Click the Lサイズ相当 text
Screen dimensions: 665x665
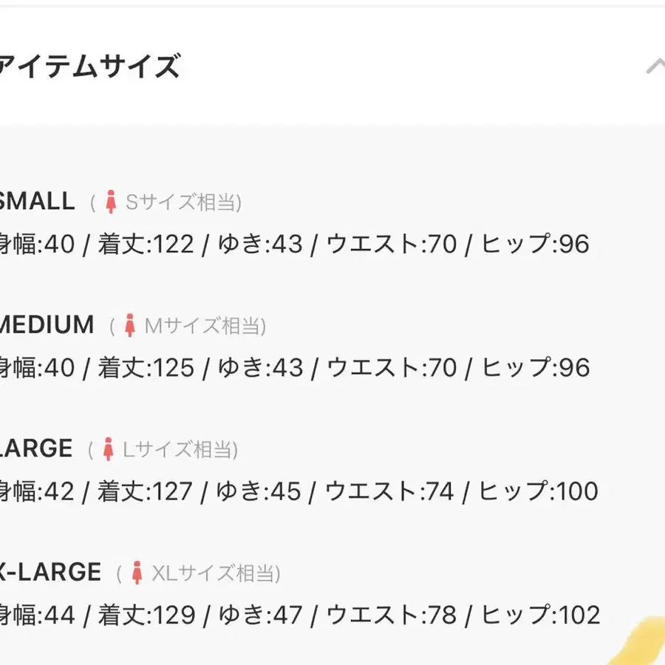(x=180, y=449)
